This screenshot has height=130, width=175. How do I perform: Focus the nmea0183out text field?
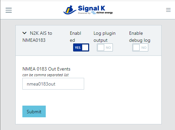click(53, 84)
